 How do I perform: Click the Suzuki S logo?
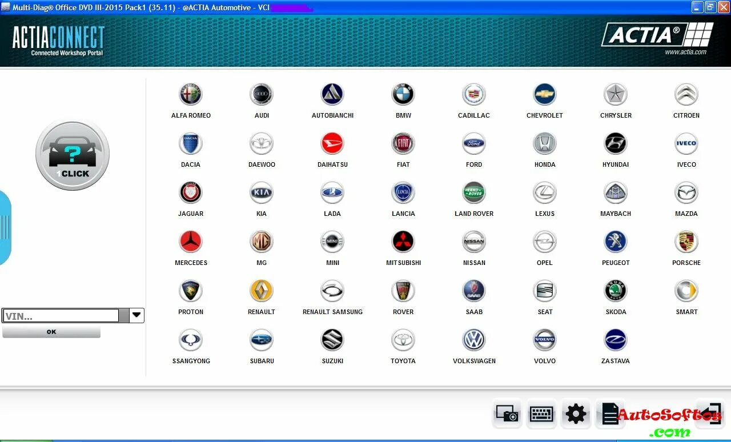pos(332,340)
